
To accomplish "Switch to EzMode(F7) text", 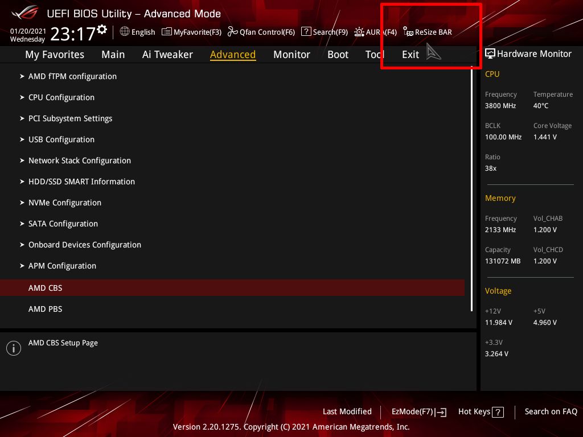I will click(412, 412).
